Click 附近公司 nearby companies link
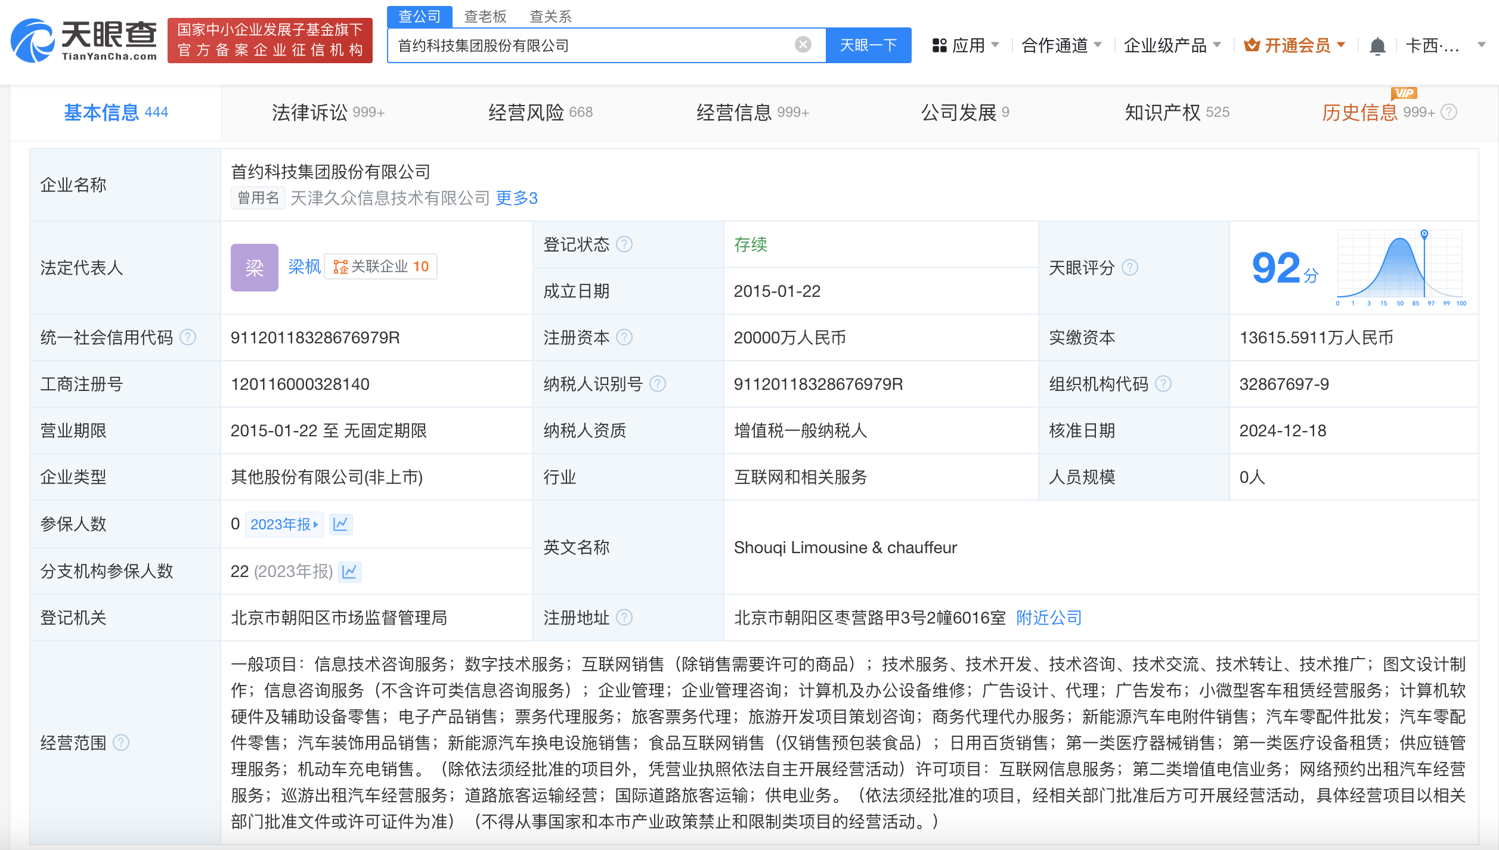Screen dimensions: 1499x850 click(1048, 618)
